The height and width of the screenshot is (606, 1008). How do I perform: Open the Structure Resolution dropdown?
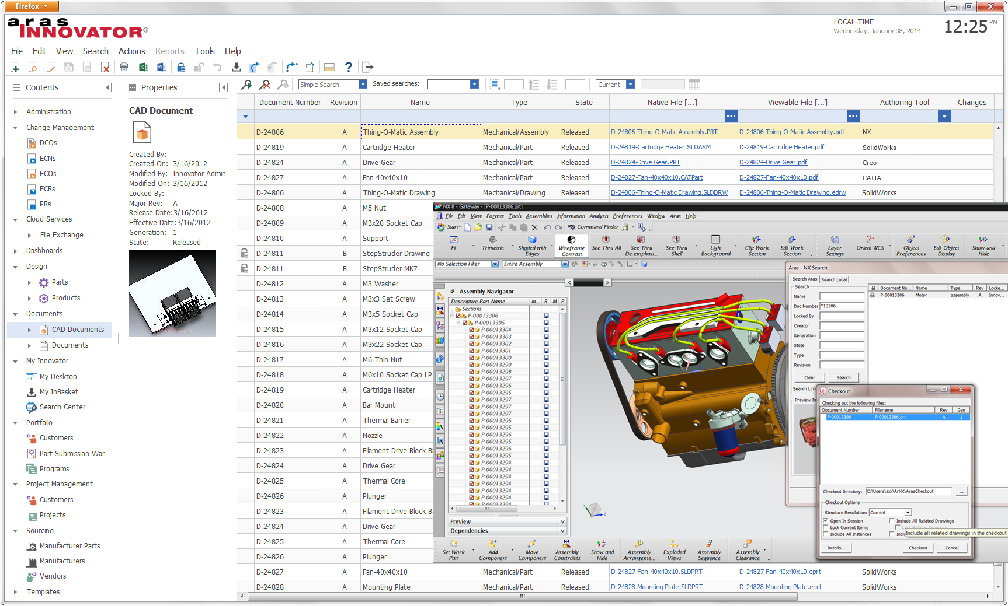[x=908, y=513]
